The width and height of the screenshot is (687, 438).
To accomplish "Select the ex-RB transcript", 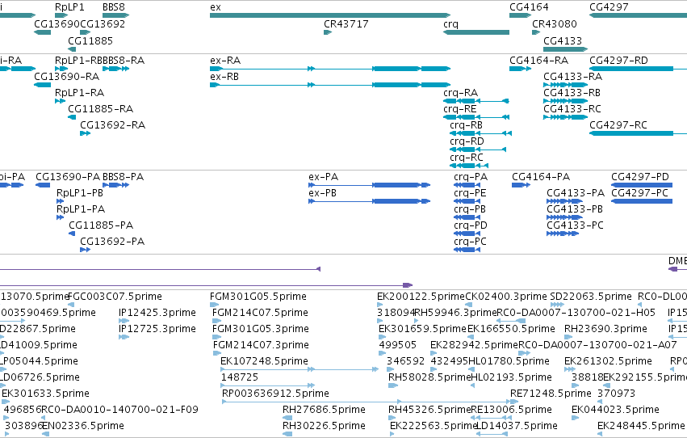I will coord(330,85).
